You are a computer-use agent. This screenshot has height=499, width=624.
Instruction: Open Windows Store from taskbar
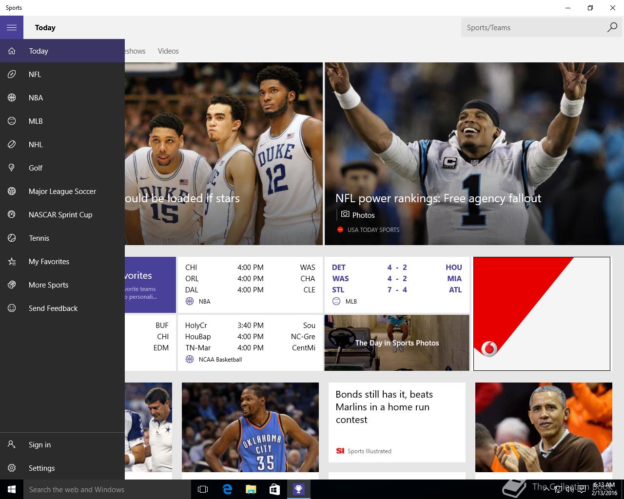[x=274, y=489]
